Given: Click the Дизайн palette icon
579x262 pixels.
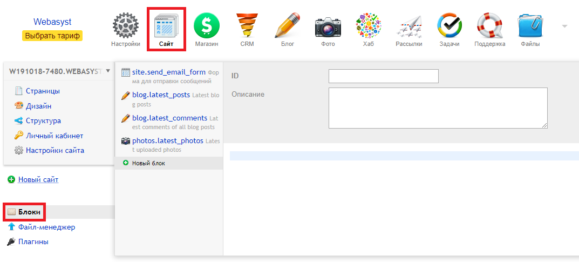Looking at the screenshot, I should click(x=18, y=106).
